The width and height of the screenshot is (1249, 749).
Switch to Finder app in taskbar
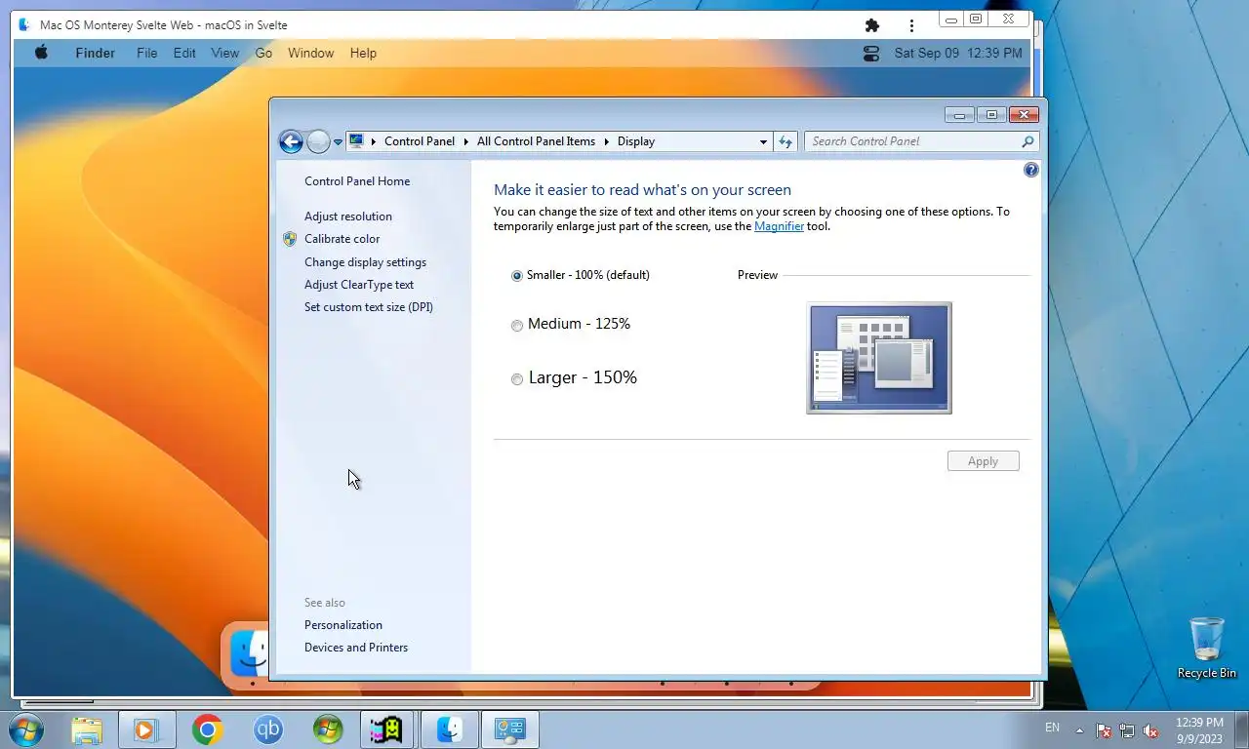point(449,729)
